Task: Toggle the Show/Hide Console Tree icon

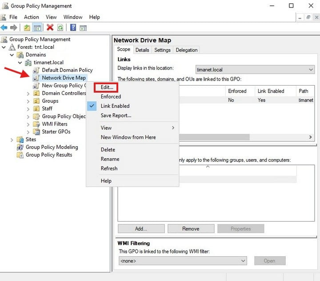Action: tap(37, 27)
